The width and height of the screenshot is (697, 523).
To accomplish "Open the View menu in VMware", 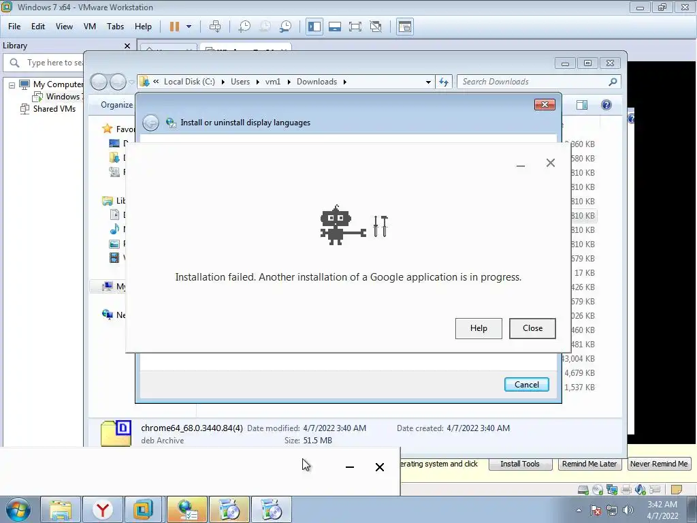I will point(64,27).
